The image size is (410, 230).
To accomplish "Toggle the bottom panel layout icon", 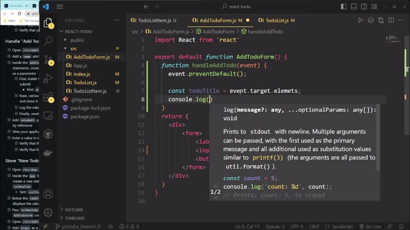I will pyautogui.click(x=354, y=6).
